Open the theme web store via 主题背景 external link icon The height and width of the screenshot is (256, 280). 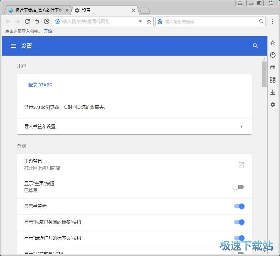click(241, 165)
